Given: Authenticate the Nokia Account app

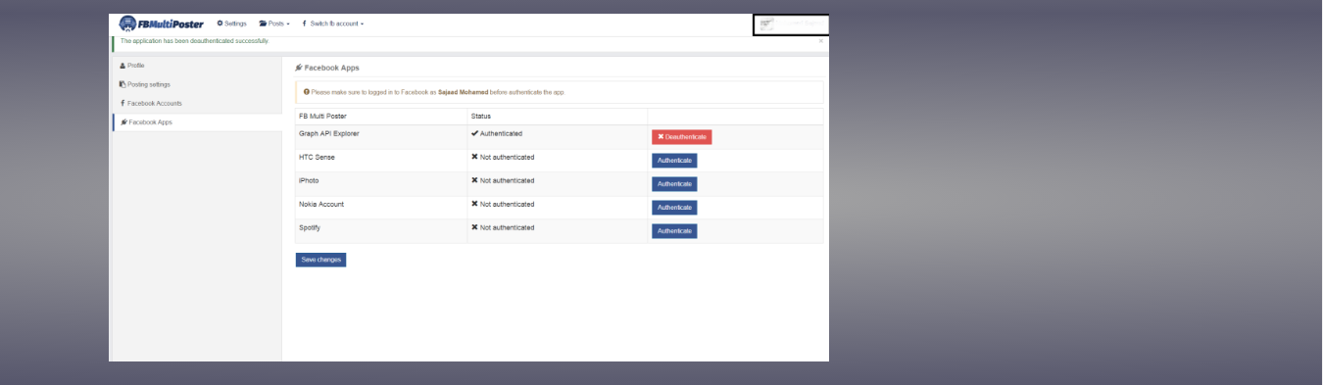Looking at the screenshot, I should pyautogui.click(x=674, y=208).
